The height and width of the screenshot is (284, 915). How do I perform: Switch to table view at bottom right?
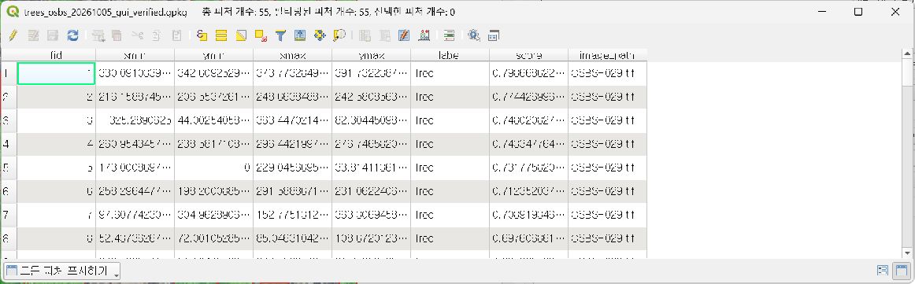[902, 271]
